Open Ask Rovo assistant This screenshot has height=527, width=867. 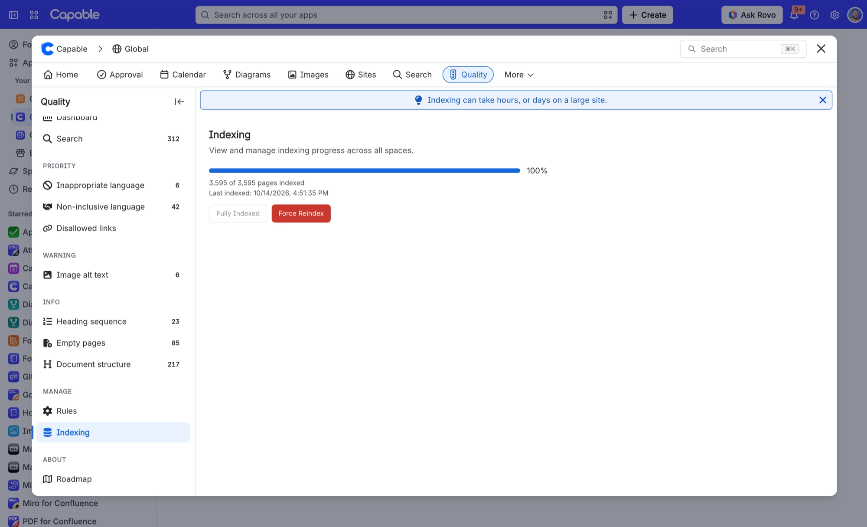pos(752,15)
